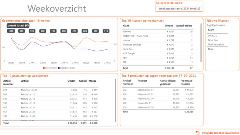Select the Natura UC-20 product row

coord(28,107)
